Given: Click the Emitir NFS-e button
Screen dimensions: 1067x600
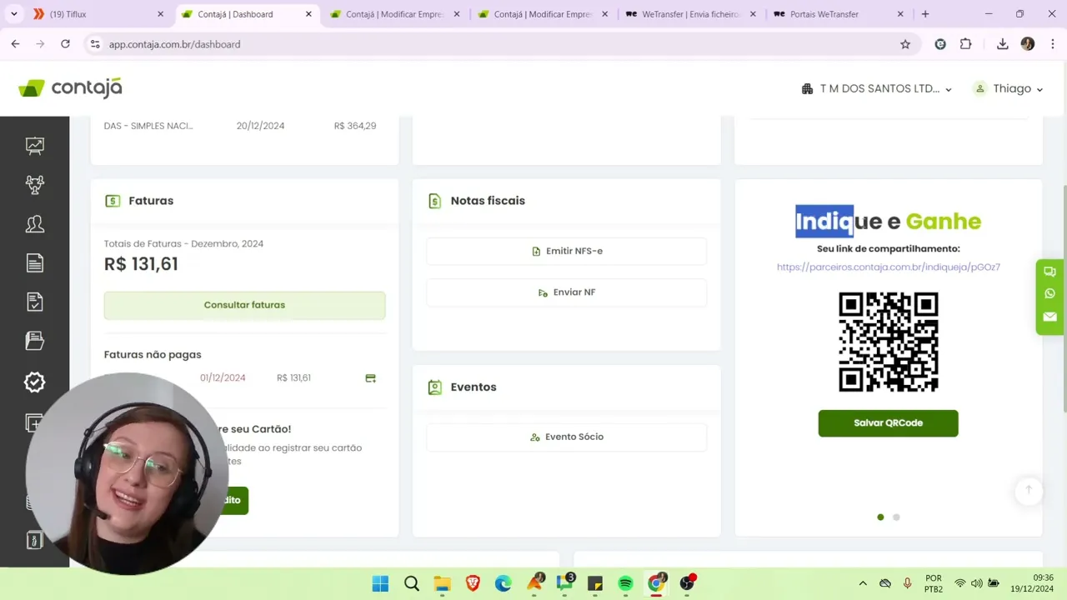Looking at the screenshot, I should [566, 251].
